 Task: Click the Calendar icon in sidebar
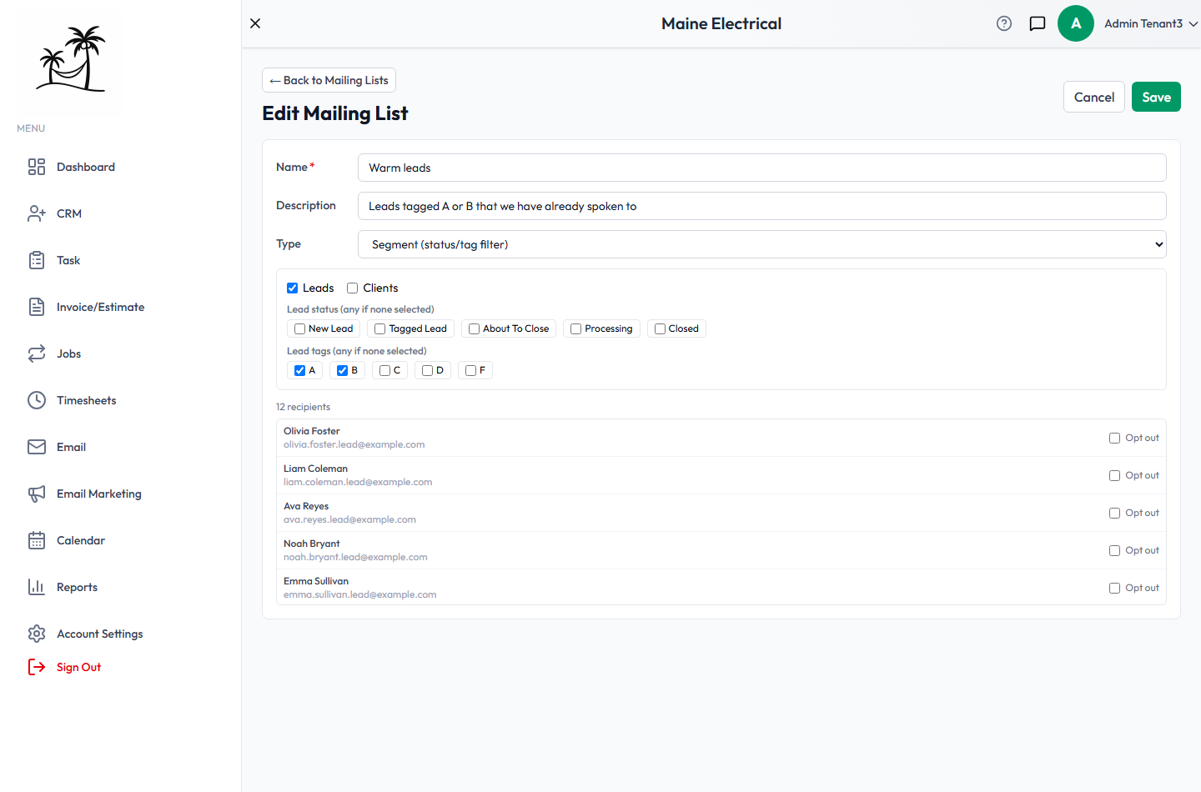click(x=37, y=540)
